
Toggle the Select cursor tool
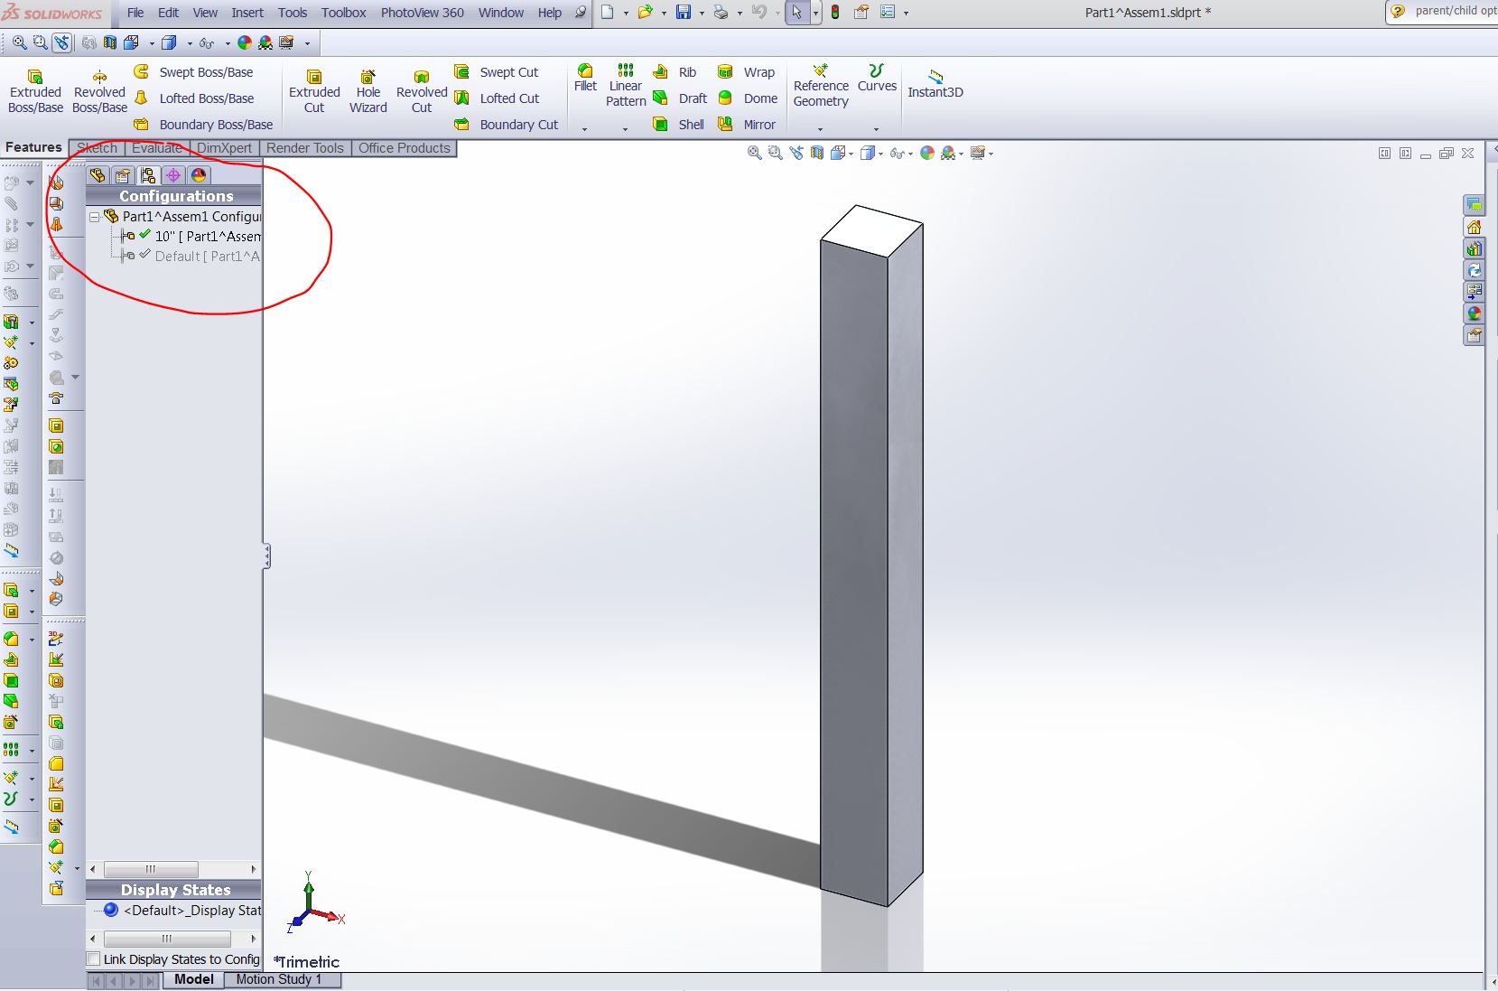tap(796, 13)
